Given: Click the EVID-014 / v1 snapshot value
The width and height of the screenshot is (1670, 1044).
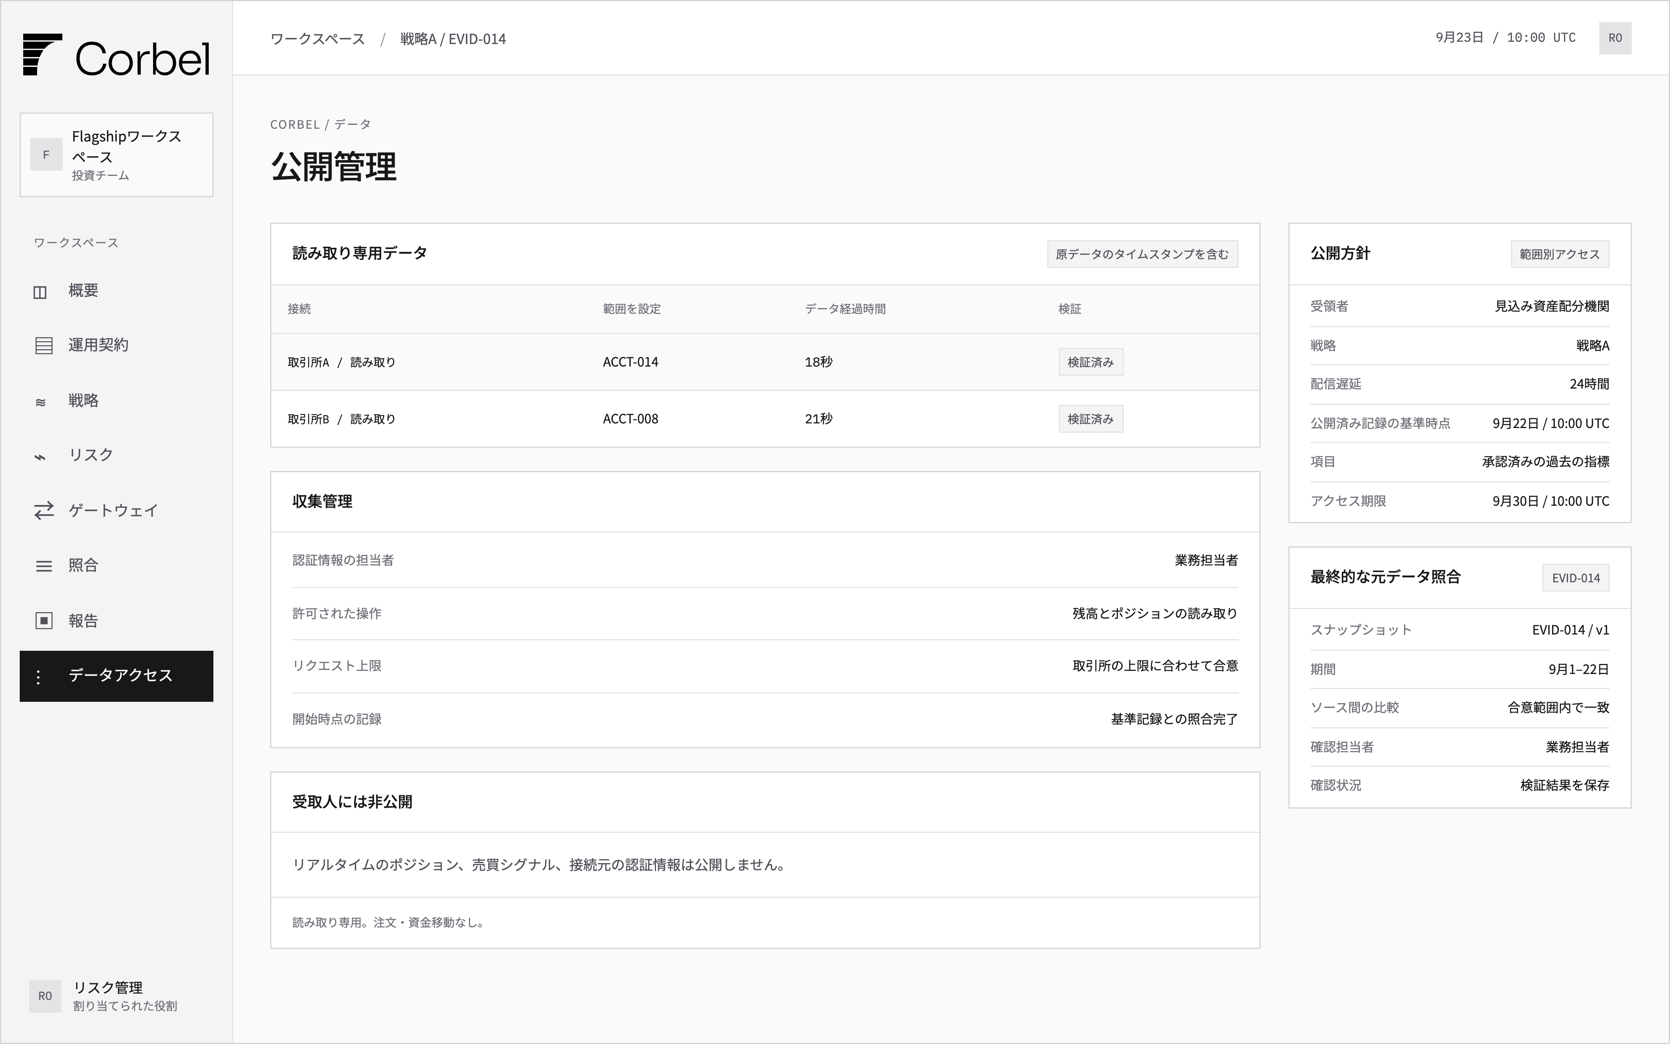Looking at the screenshot, I should 1571,630.
